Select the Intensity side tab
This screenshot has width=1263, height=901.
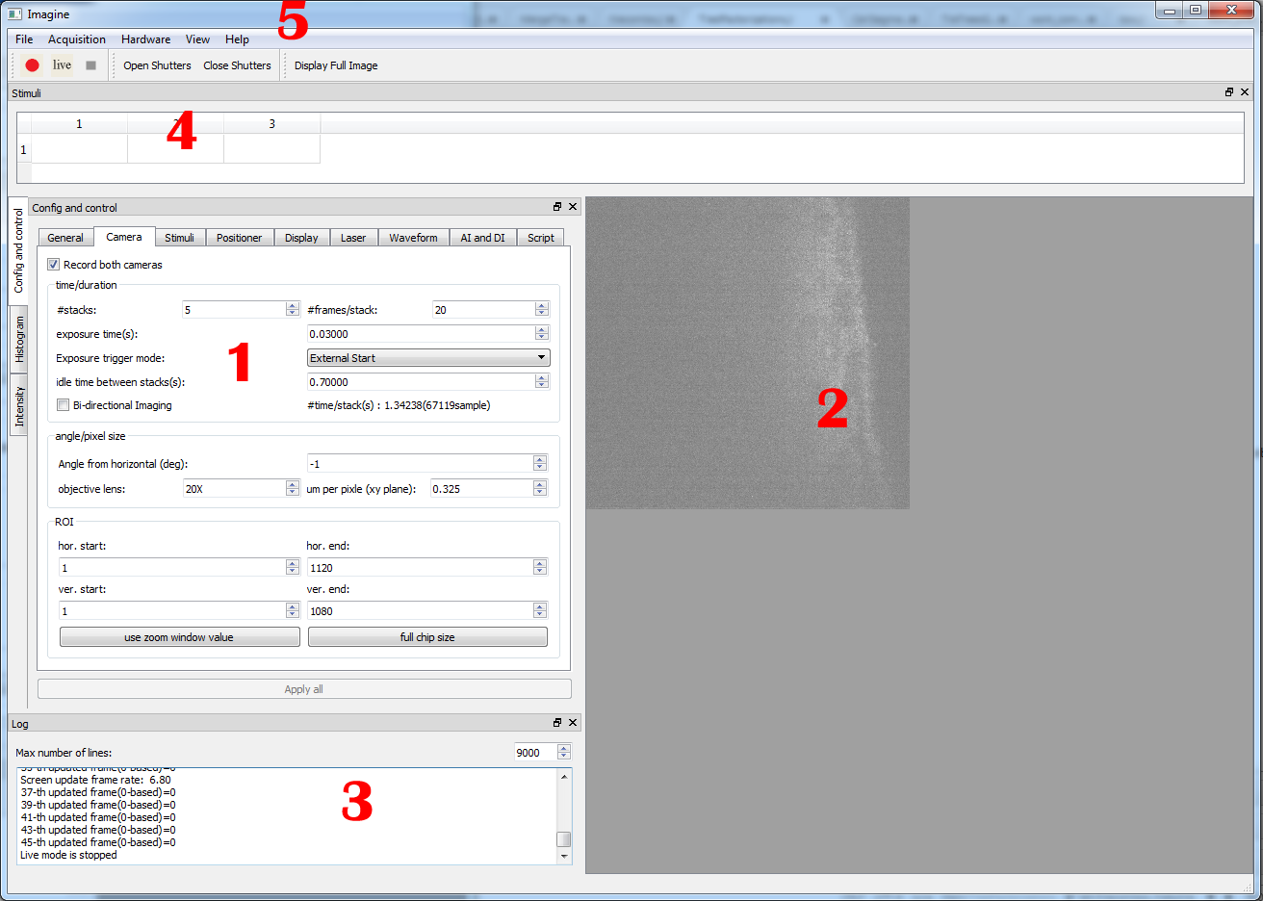pyautogui.click(x=19, y=405)
